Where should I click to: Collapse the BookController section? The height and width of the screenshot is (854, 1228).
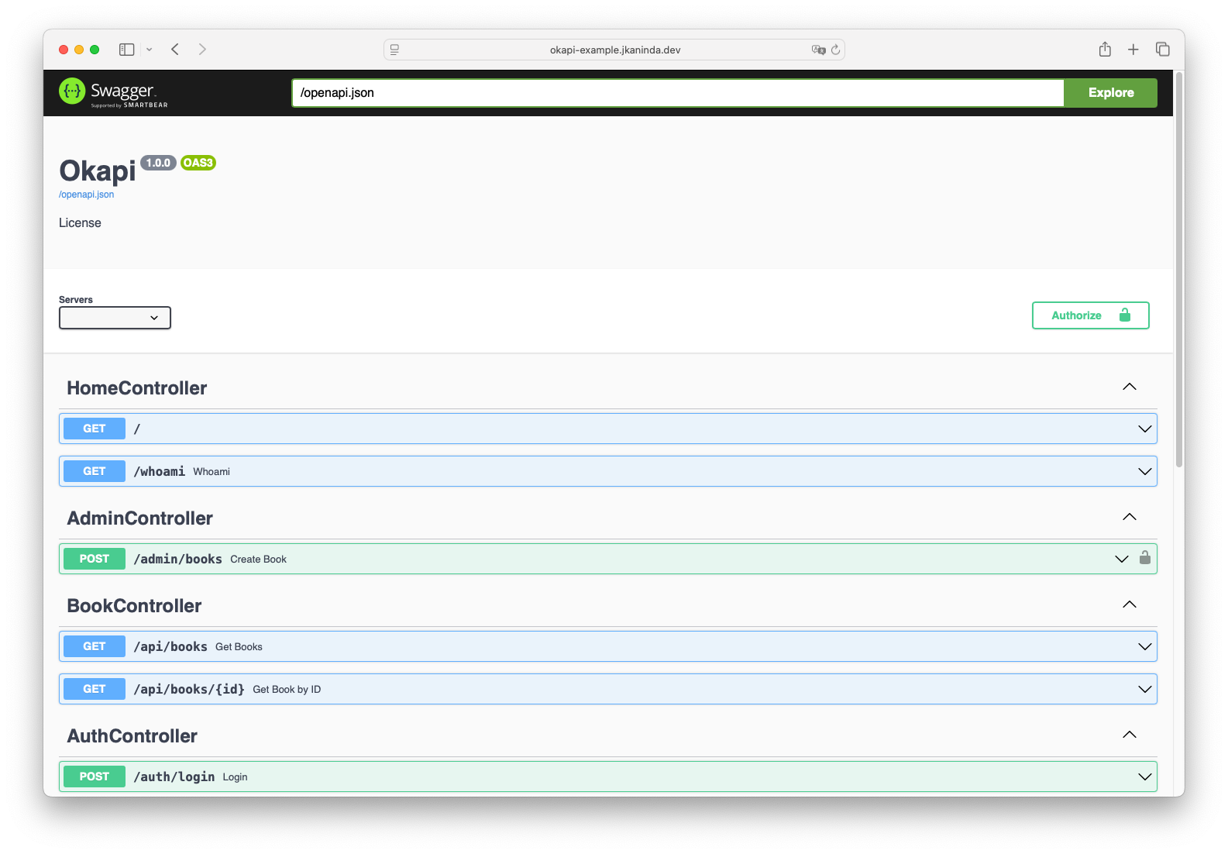click(x=1130, y=604)
